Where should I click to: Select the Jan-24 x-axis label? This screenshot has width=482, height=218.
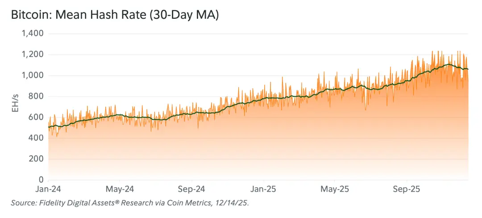[48, 189]
